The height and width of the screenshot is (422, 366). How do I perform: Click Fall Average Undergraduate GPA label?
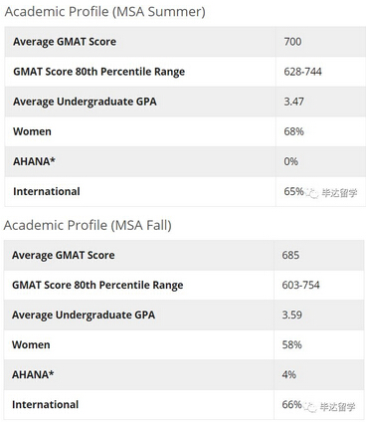(84, 316)
